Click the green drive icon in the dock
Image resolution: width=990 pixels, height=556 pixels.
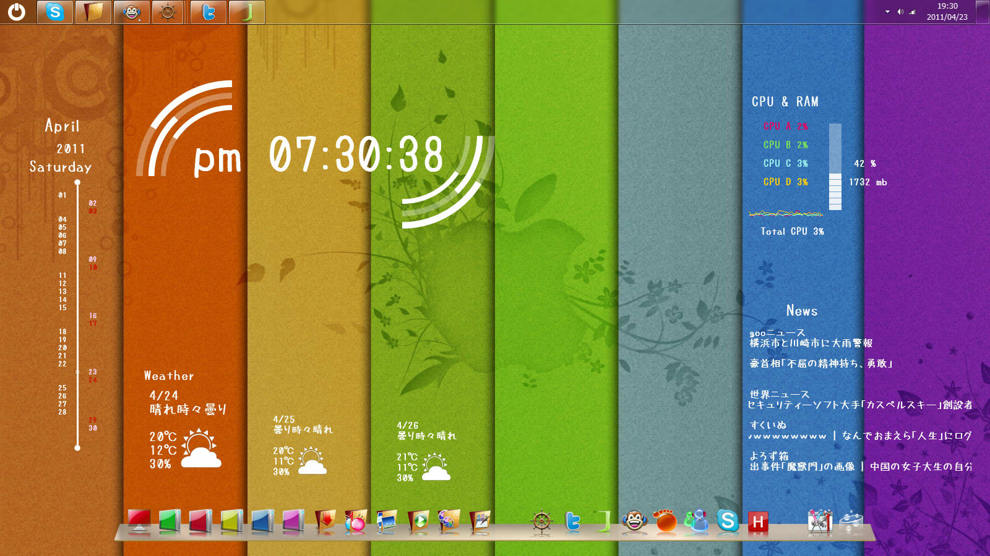pyautogui.click(x=170, y=521)
